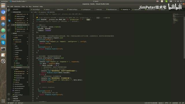Open the Help app from the dock
Screen dimensions: 185x104
3,24
